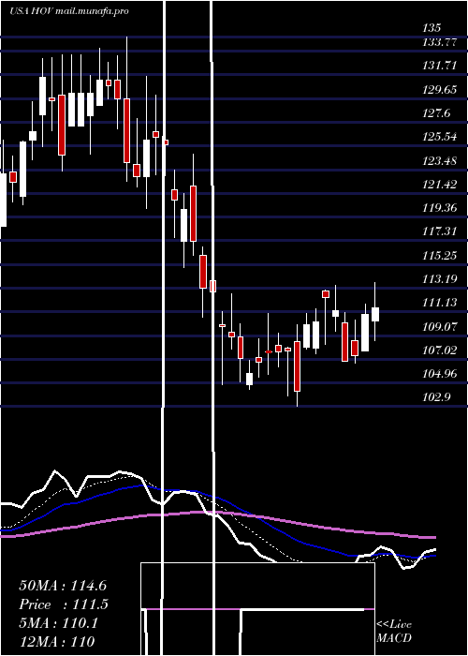Click the last white candlestick on the right
The width and height of the screenshot is (468, 656).
coord(374,314)
